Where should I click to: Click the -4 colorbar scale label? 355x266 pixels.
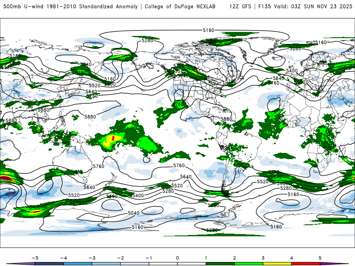tap(63, 258)
